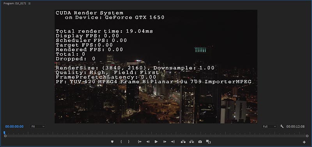Image resolution: width=312 pixels, height=147 pixels.
Task: Click the 'Quality: High, Field: First' line
Action: (108, 73)
